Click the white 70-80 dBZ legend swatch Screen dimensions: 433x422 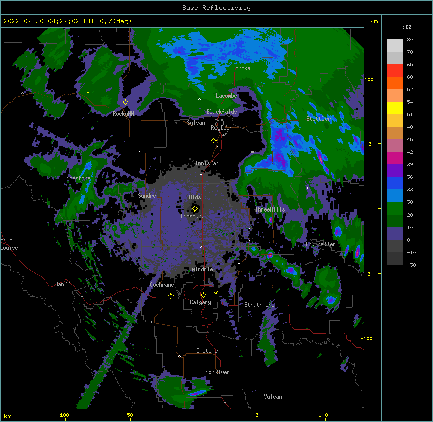pyautogui.click(x=395, y=46)
